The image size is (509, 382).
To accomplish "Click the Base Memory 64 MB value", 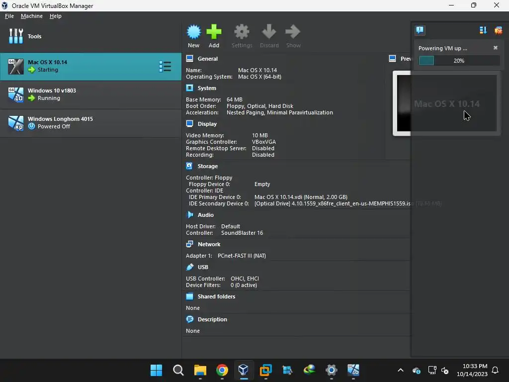I will coord(235,99).
